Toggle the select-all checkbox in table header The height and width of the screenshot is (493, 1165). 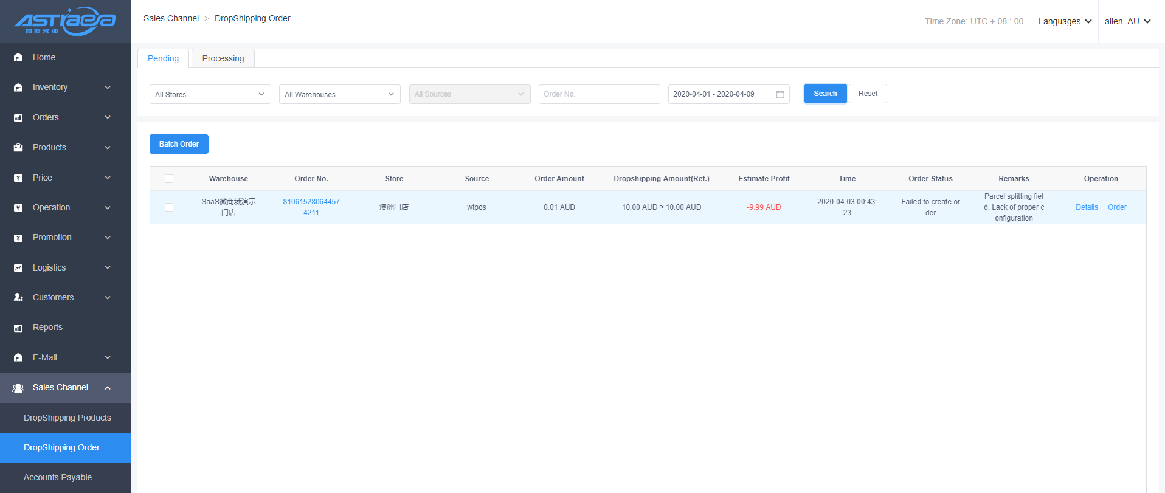pos(169,179)
